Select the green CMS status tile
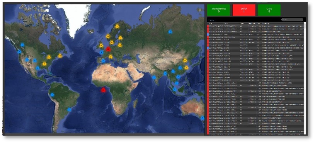The image size is (315, 143). coord(269,10)
